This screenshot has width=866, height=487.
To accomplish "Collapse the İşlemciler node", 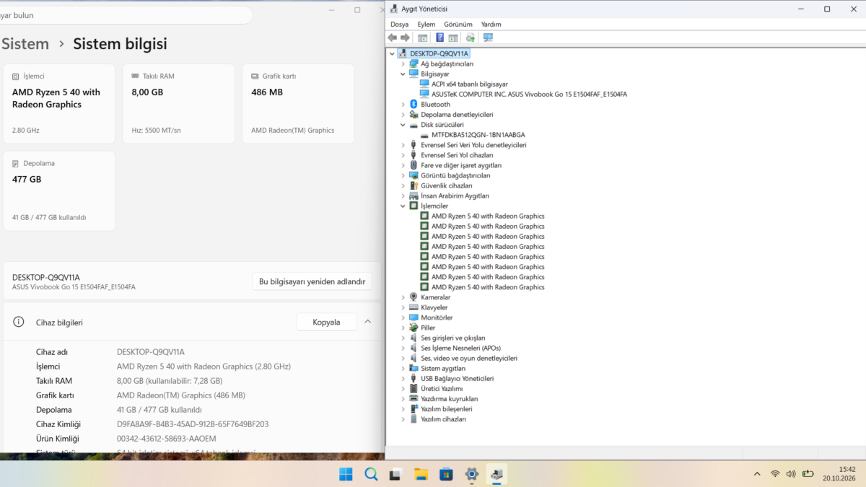I will (x=403, y=206).
